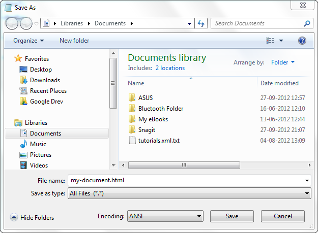Screen dimensions: 318x233
Task: Open Downloads in Favorites
Action: (45, 80)
